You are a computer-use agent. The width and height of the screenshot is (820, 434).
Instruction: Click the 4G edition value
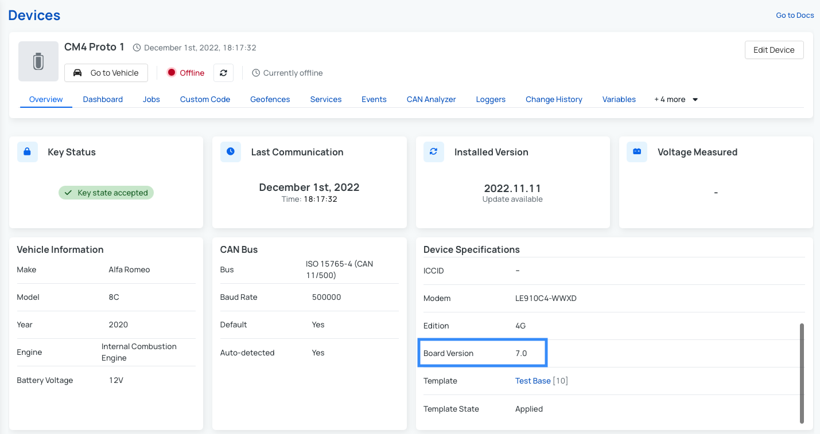point(520,326)
